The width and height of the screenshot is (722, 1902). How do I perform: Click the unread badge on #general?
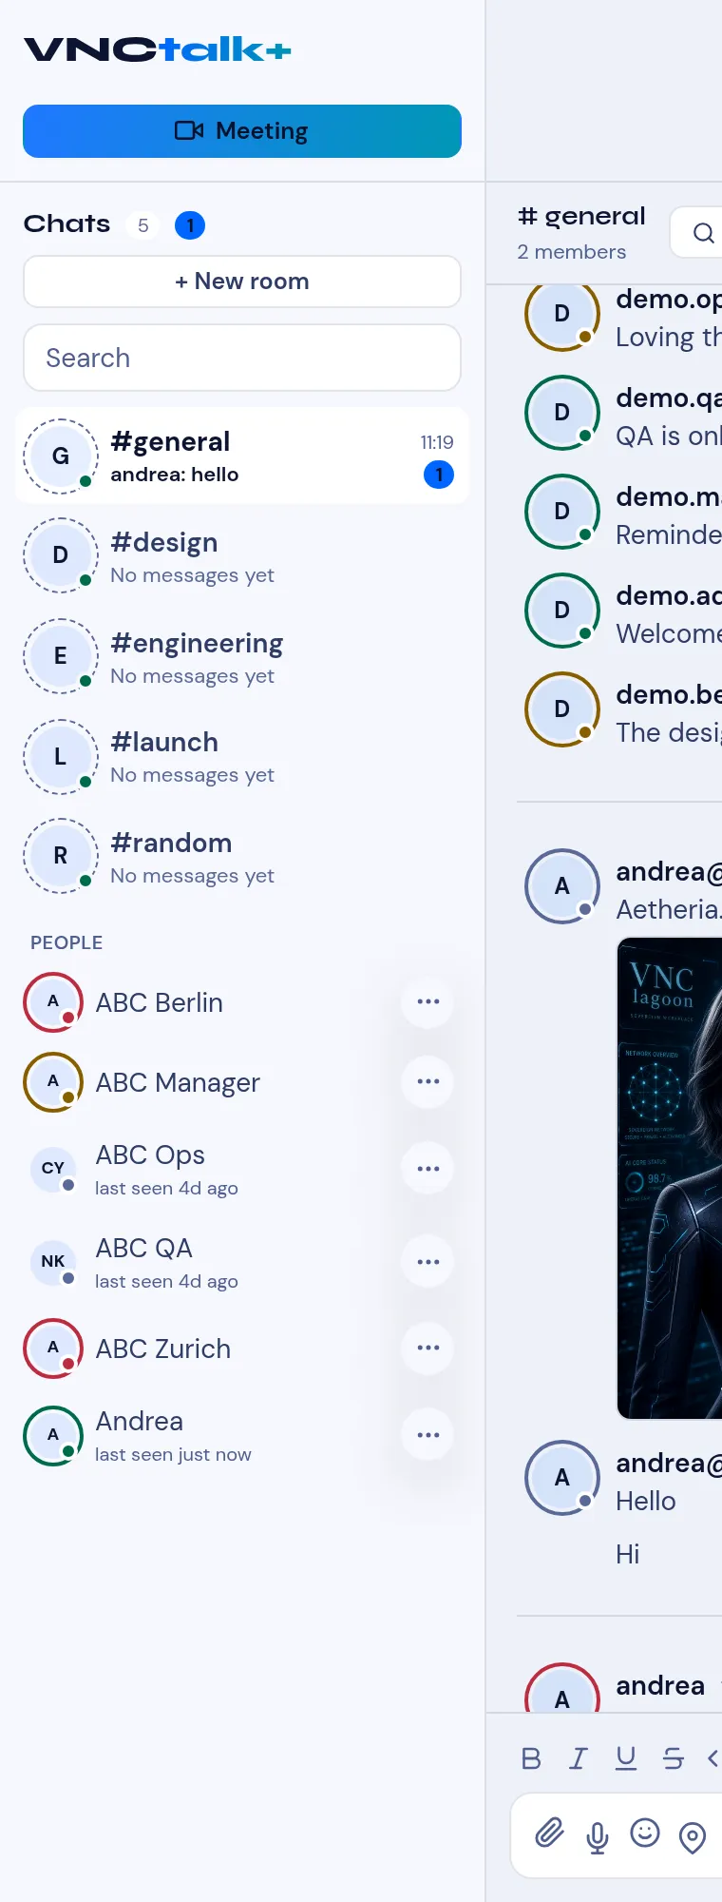click(x=439, y=475)
